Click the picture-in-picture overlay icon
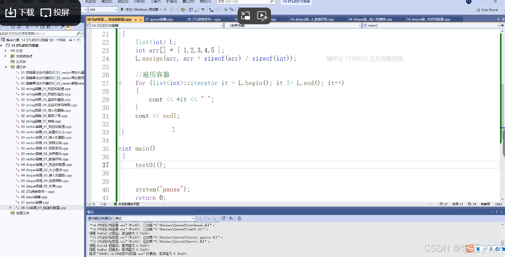The height and width of the screenshot is (257, 505). tap(246, 16)
